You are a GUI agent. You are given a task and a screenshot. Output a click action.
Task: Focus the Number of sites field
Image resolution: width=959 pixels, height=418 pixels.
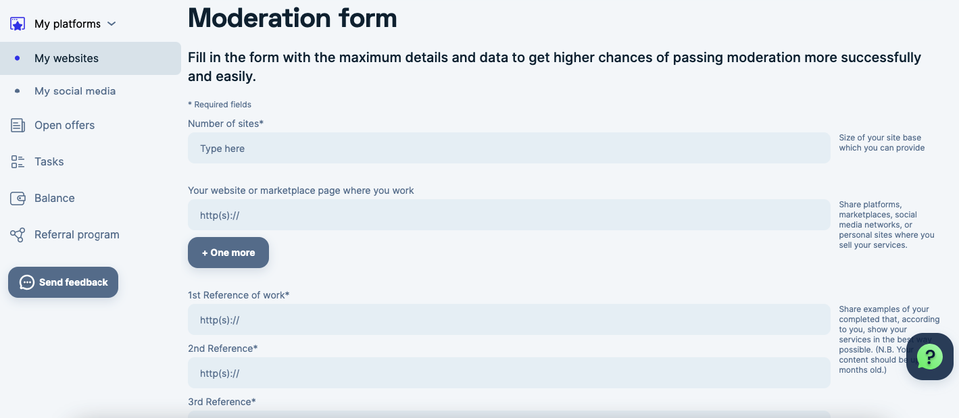coord(508,148)
